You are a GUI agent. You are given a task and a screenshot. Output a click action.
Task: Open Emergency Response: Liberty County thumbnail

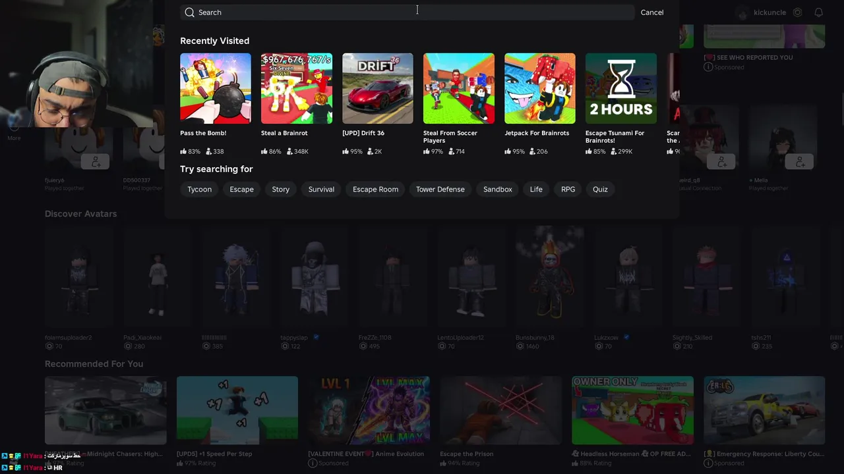click(x=764, y=411)
